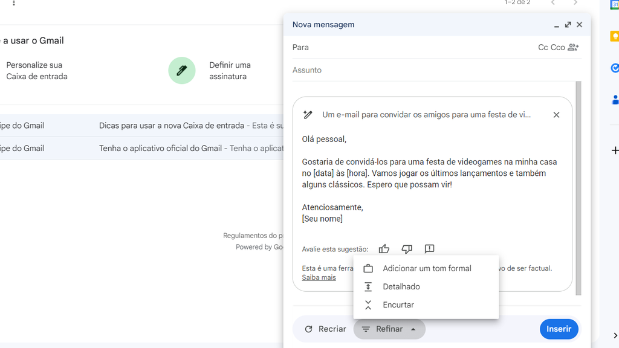
Task: Click the expand icon beside Detalhado
Action: click(368, 286)
